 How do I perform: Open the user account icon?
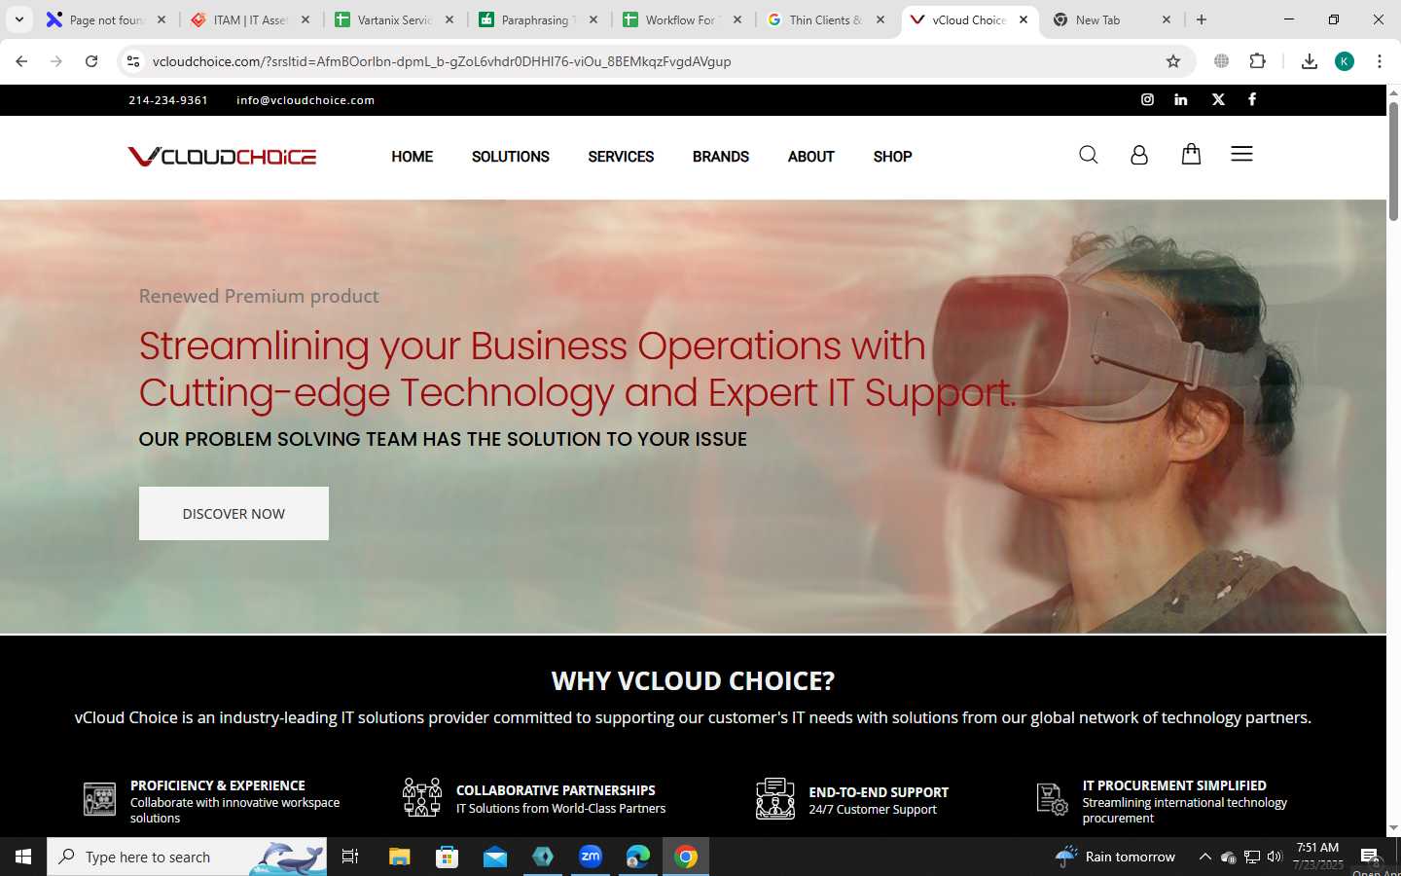1139,155
